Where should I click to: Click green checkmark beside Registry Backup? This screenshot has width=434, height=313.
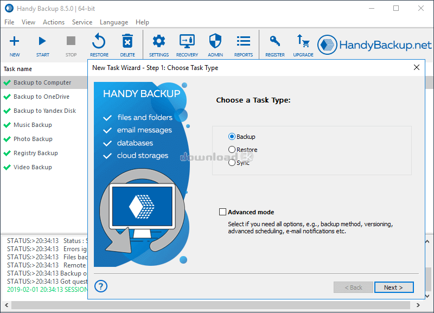7,154
